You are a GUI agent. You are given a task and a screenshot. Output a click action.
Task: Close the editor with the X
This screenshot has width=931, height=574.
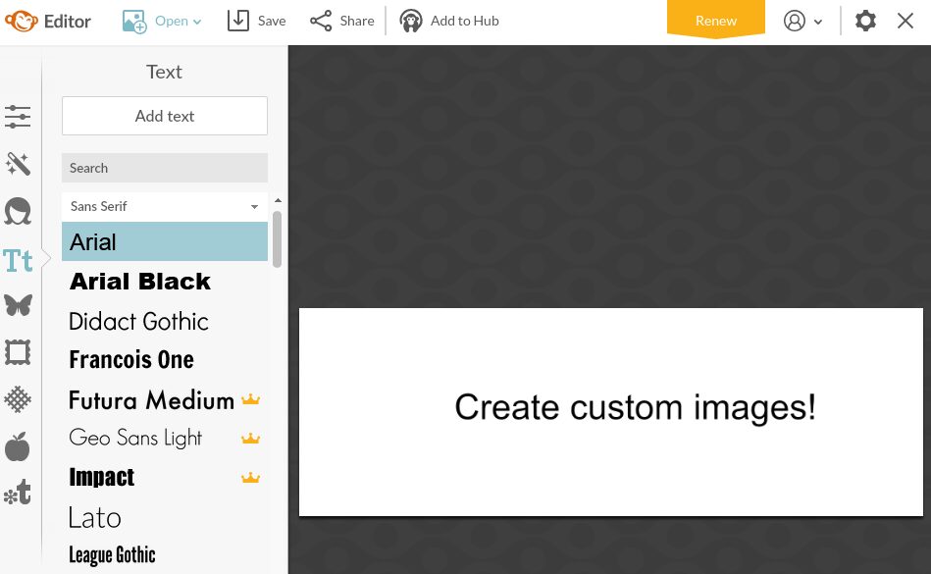[905, 21]
